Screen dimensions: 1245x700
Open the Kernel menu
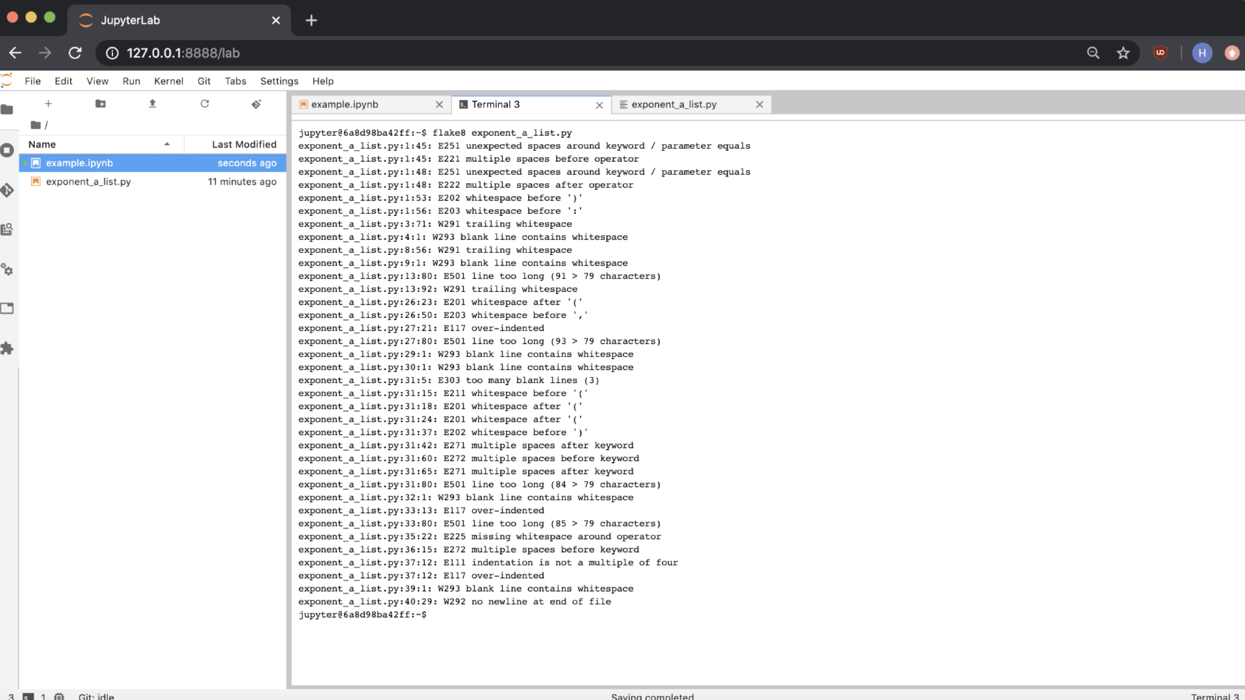168,81
